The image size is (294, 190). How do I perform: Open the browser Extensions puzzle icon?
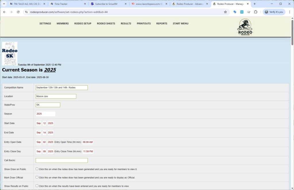[256, 12]
